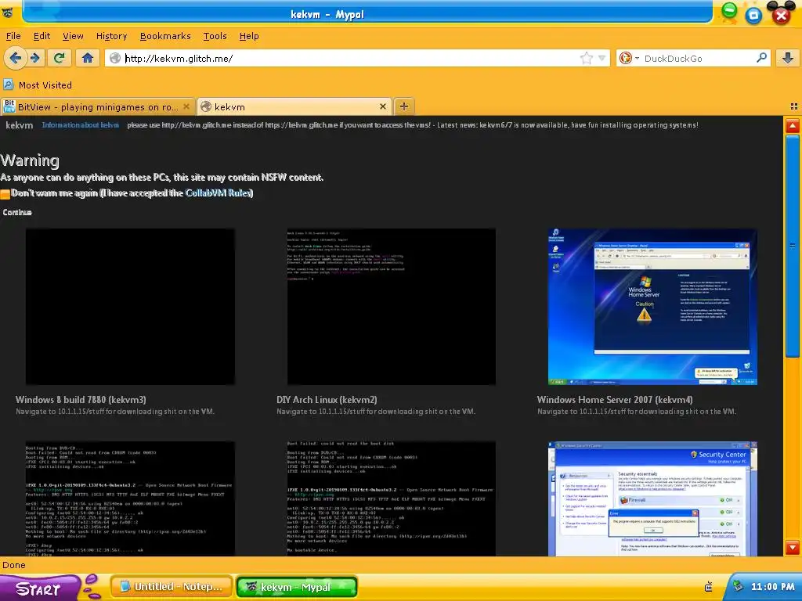
Task: Open the View menu
Action: click(73, 36)
